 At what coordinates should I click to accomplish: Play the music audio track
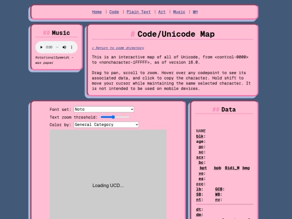(x=41, y=47)
